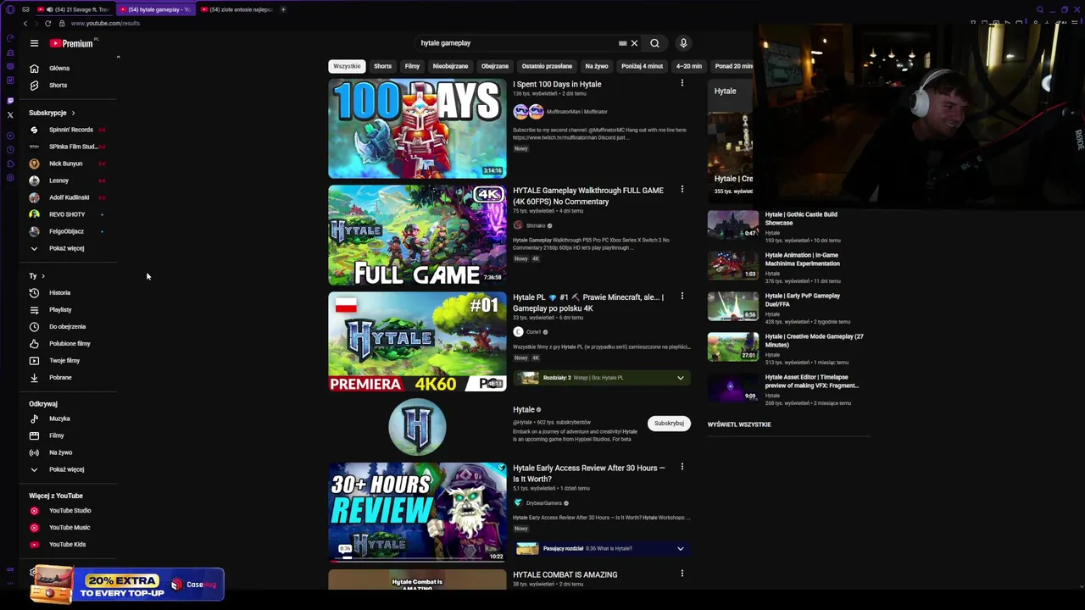The image size is (1085, 610).
Task: Play Early PvP Gameplay Duel/FFA thumbnail
Action: pyautogui.click(x=733, y=306)
